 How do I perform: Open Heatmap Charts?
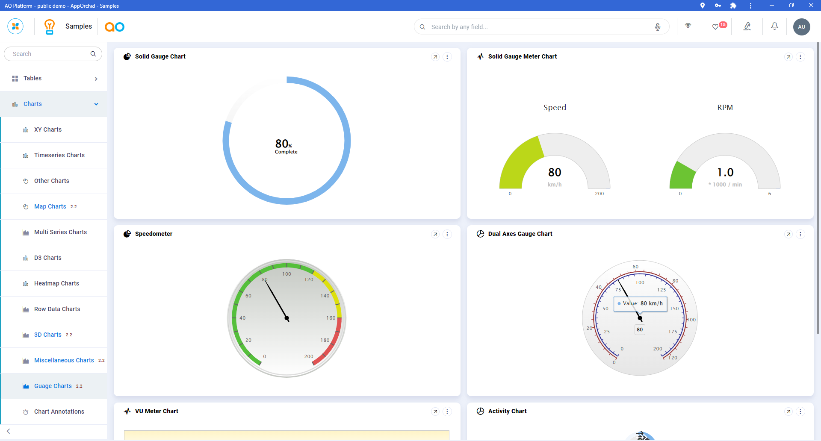[54, 283]
